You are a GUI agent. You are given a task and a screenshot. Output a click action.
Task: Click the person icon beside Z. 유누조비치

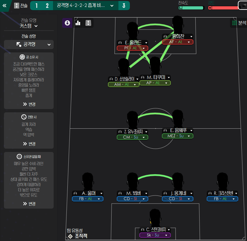pos(120,132)
